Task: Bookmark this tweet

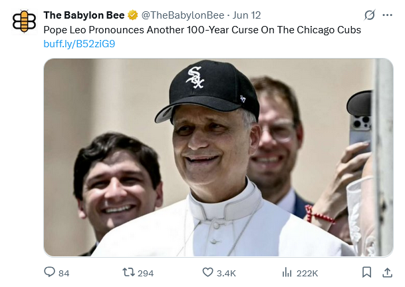Action: click(366, 272)
